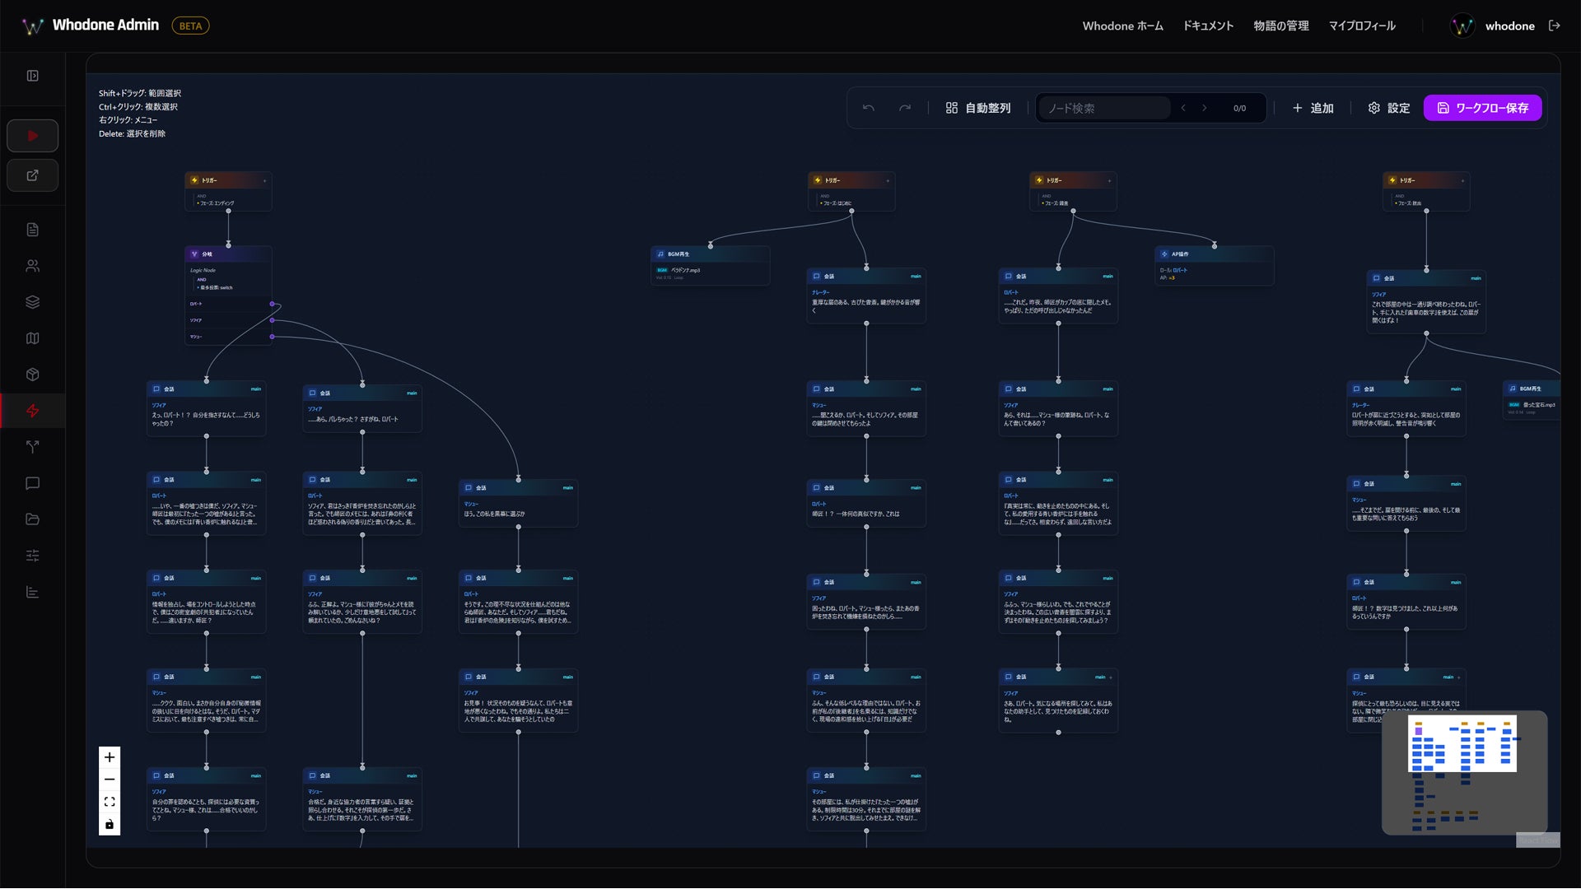The width and height of the screenshot is (1581, 889).
Task: Click the bar chart analytics sidebar icon
Action: click(33, 592)
